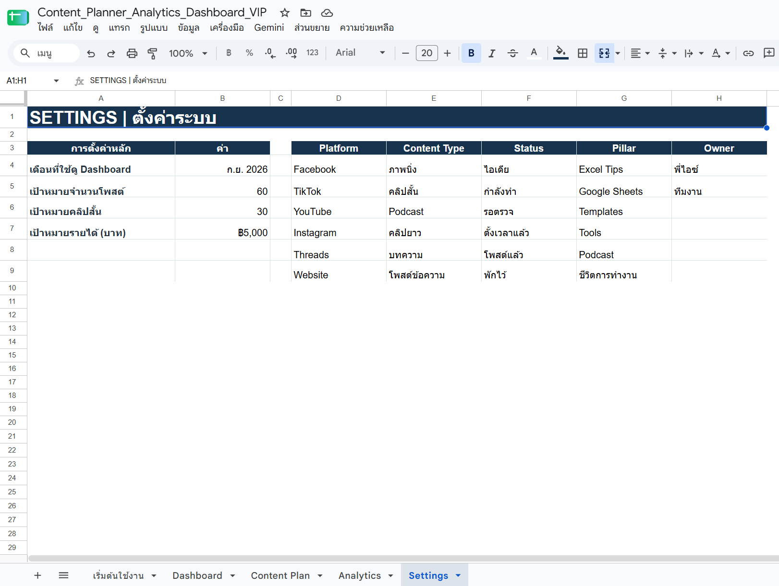Open text rotation dropdown
Image resolution: width=779 pixels, height=586 pixels.
click(720, 53)
